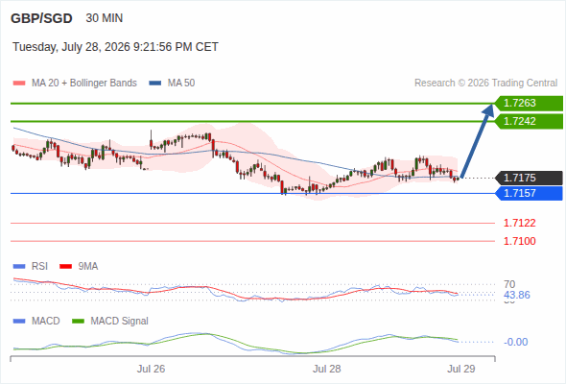566x384 pixels.
Task: Click the 1.7122 support level value
Action: [519, 223]
